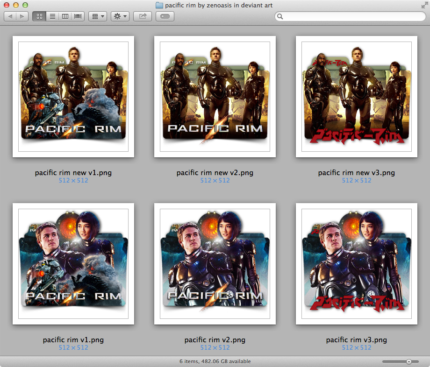Open the arrange dropdown's disclosure arrow

pyautogui.click(x=102, y=16)
